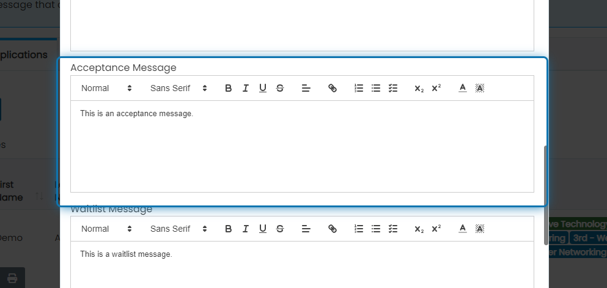Image resolution: width=607 pixels, height=288 pixels.
Task: Click into the acceptance message text area
Action: [302, 146]
